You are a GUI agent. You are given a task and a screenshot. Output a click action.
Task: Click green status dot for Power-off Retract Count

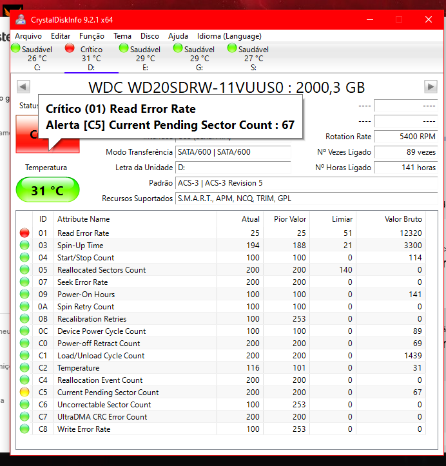24,344
